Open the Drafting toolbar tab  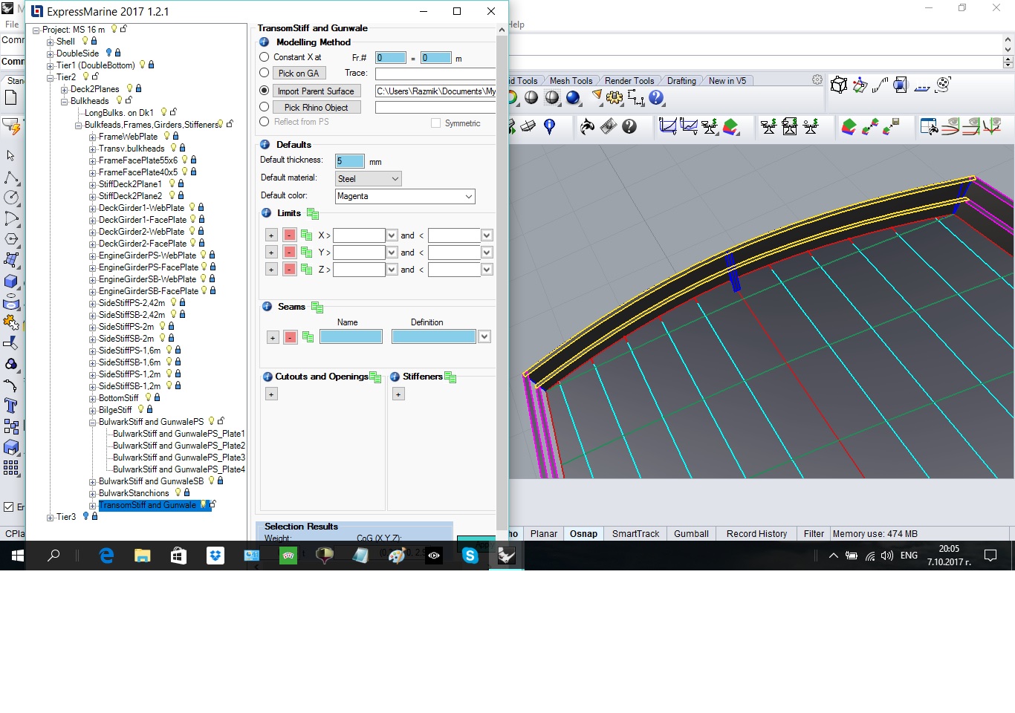point(681,81)
